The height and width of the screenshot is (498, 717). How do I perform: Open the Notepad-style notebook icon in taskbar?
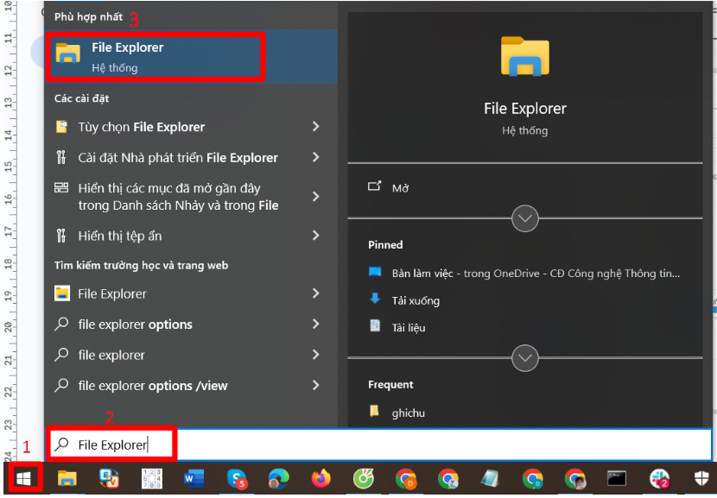point(490,478)
